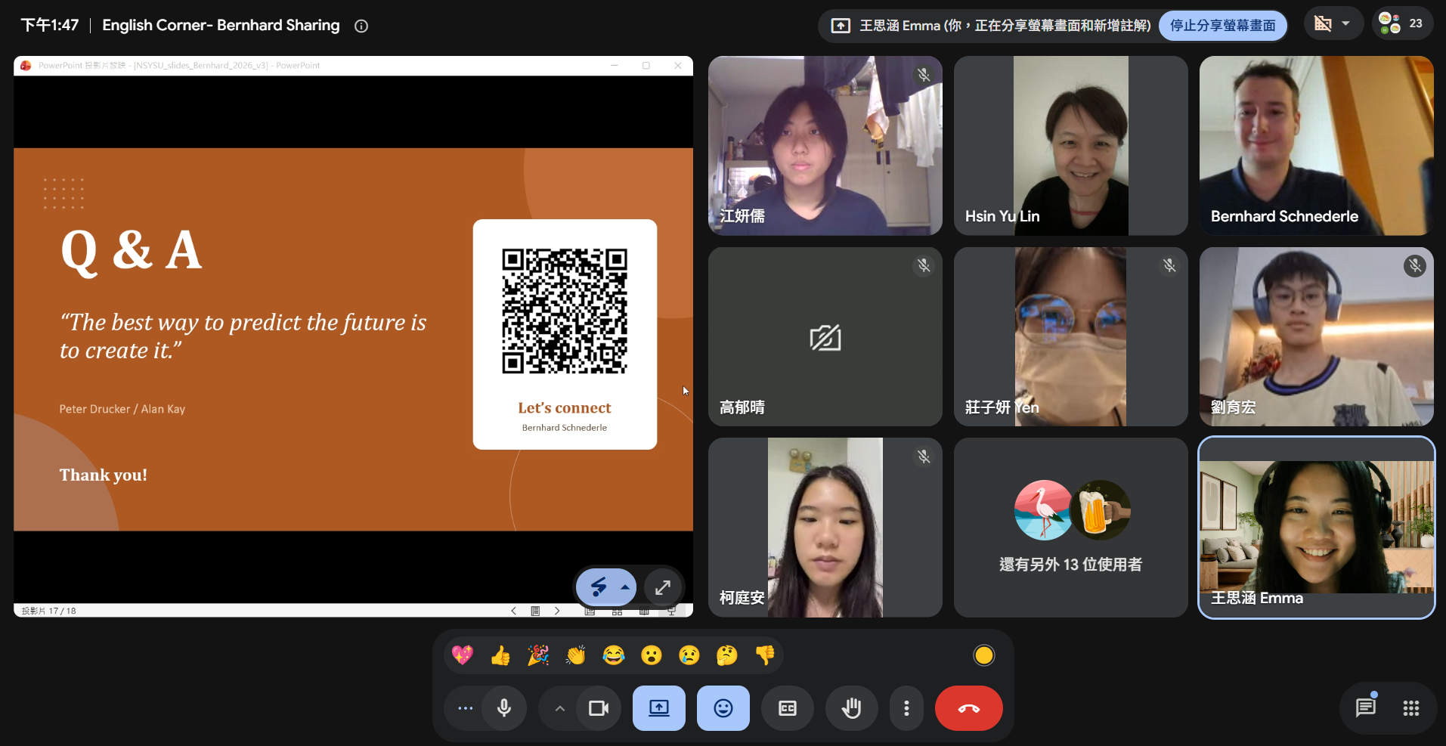Viewport: 1446px width, 746px height.
Task: Open the PowerPoint notes page icon
Action: [535, 611]
